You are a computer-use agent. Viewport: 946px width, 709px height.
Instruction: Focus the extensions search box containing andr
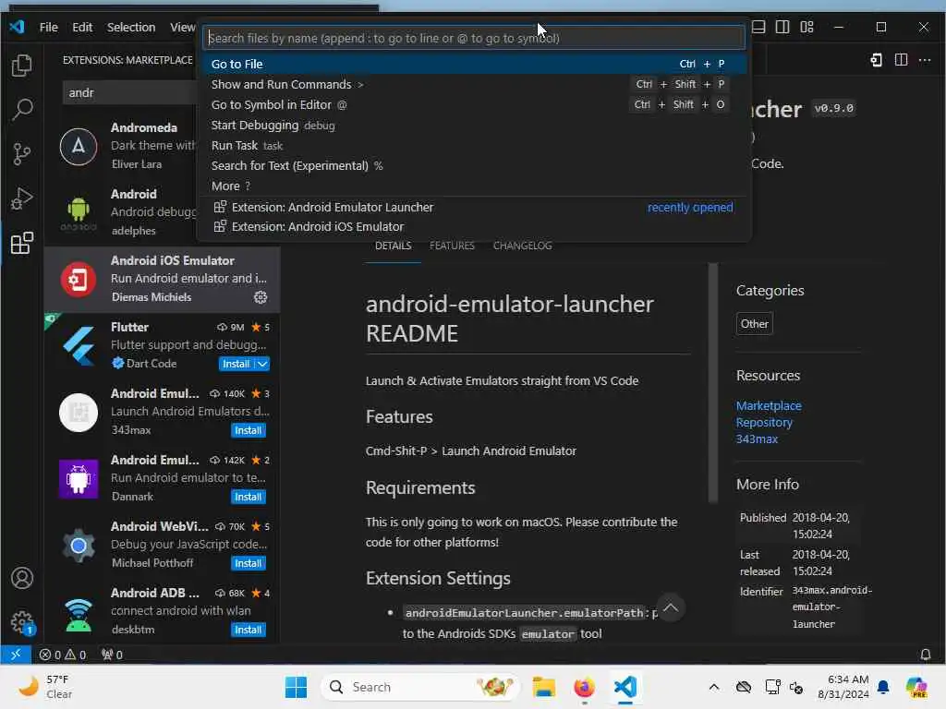129,93
